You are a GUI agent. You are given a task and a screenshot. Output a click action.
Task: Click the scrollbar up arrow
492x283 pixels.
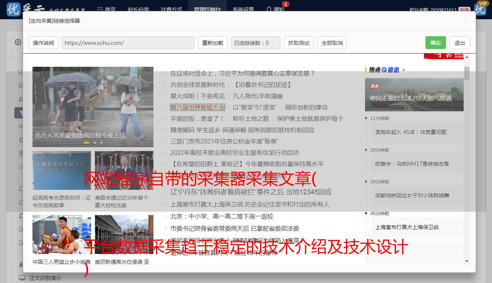pos(467,57)
